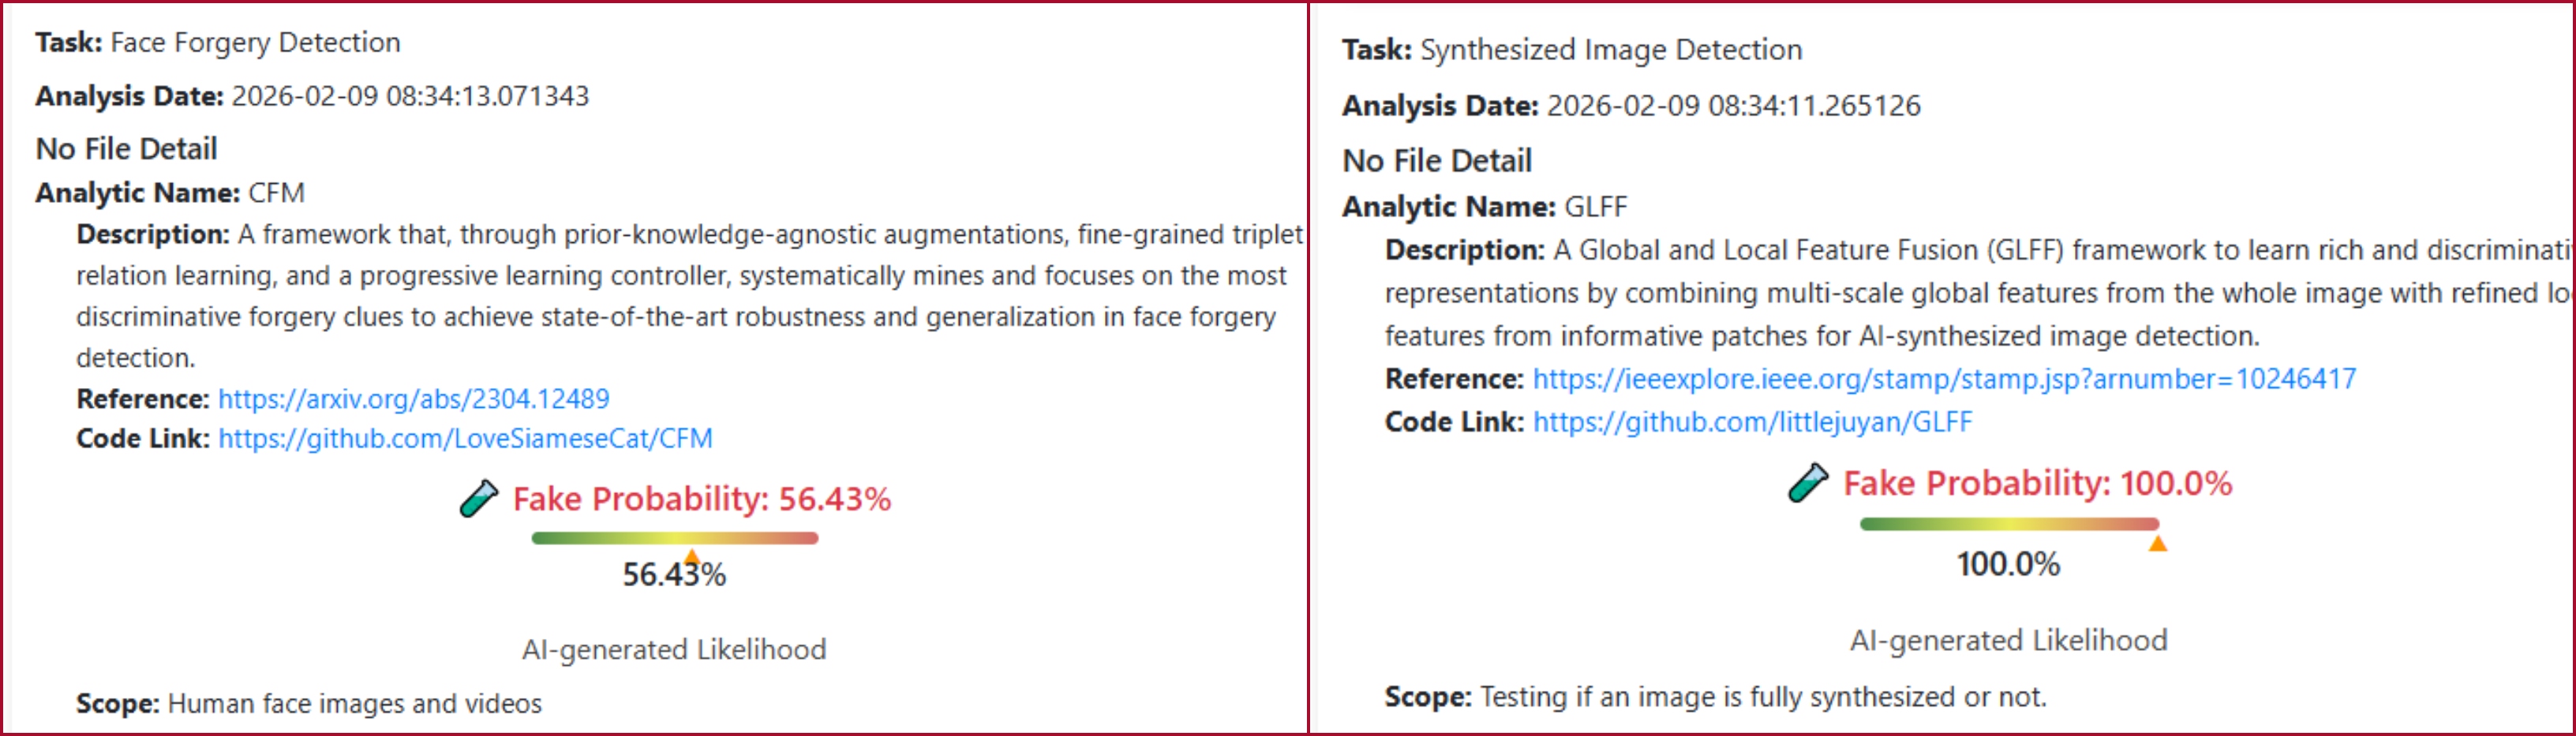
Task: Open the littlejuyan/GLFF GitHub code link
Action: tap(1752, 422)
